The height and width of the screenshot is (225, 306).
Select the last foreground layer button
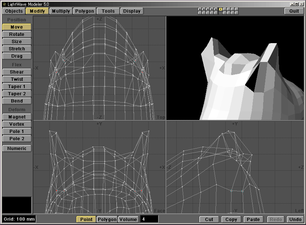pos(237,9)
